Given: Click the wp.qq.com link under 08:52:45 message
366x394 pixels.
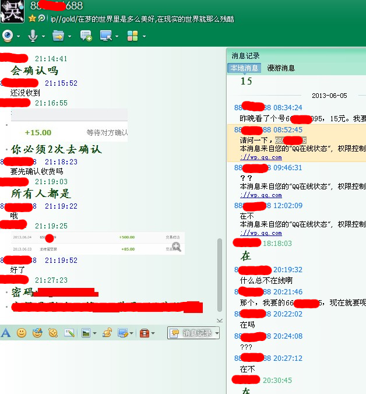Looking at the screenshot, I should (262, 157).
